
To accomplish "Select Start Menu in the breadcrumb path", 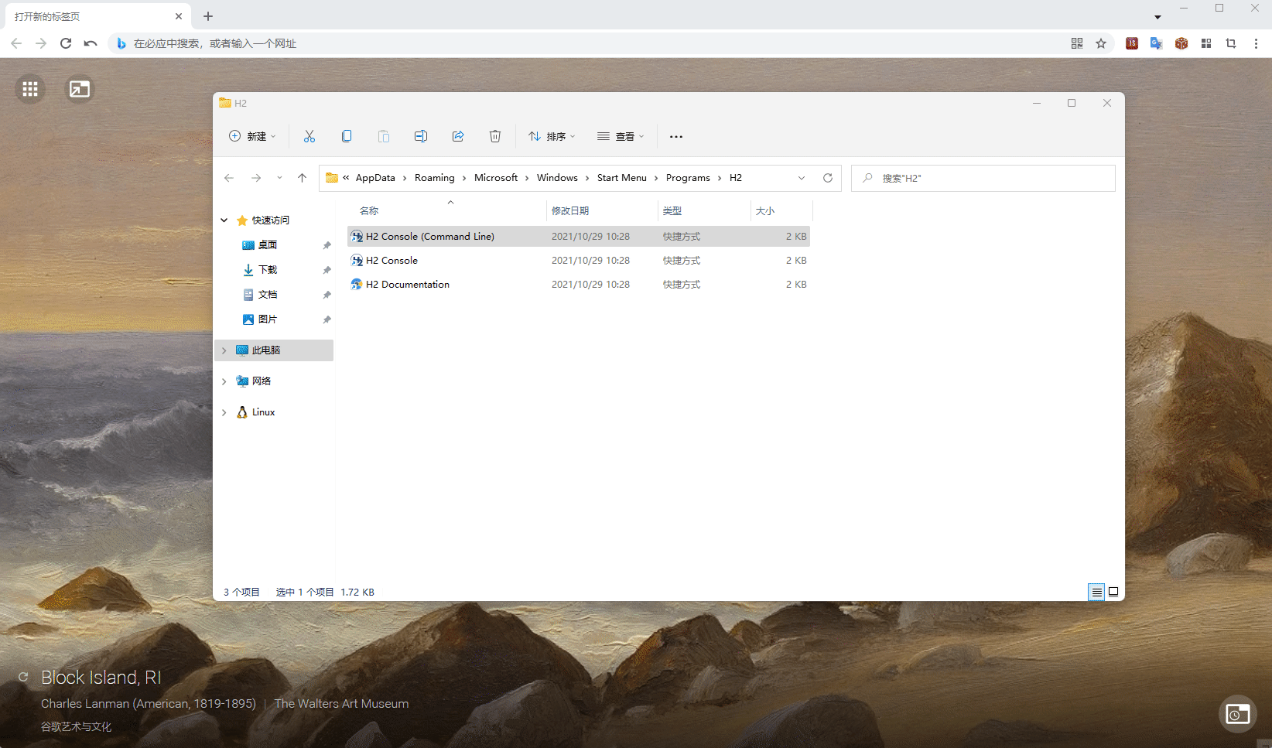I will click(622, 178).
